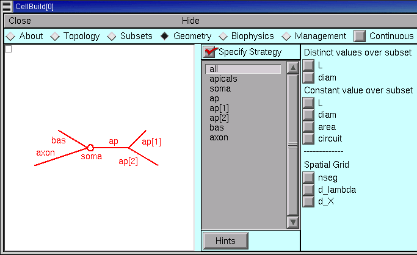This screenshot has width=417, height=255.
Task: Select the Management radio button
Action: 286,36
